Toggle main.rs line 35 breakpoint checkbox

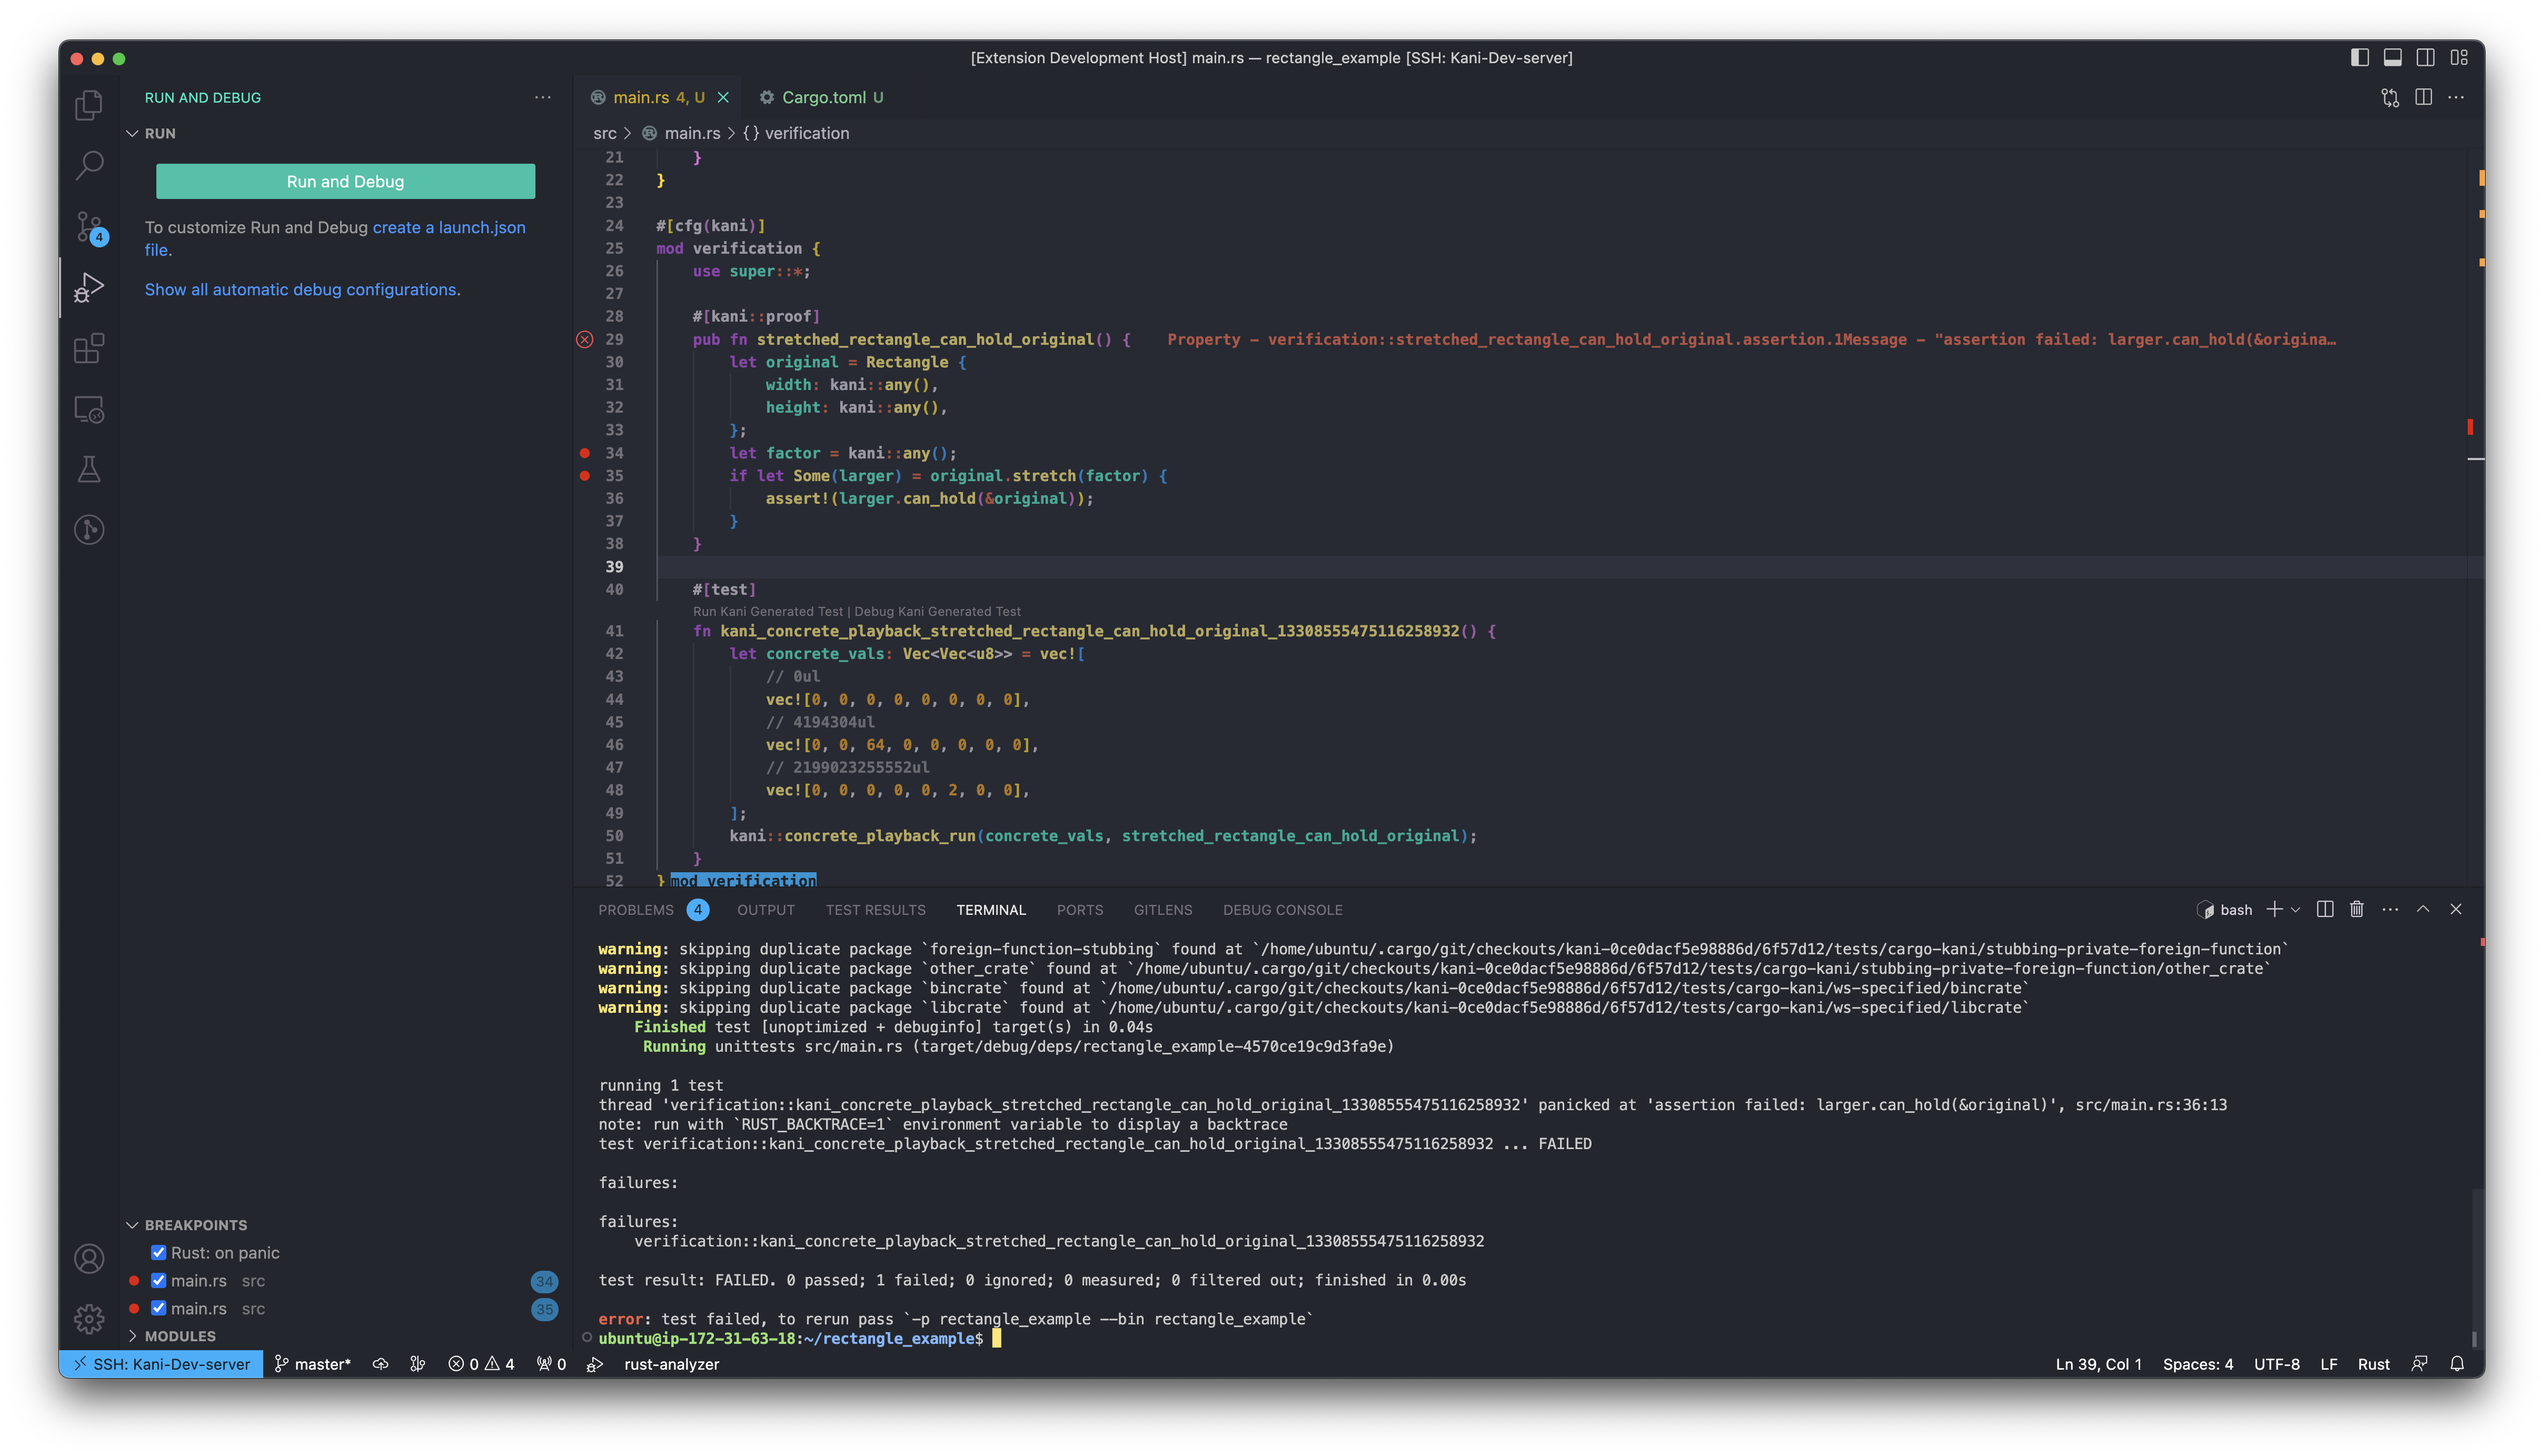(158, 1308)
